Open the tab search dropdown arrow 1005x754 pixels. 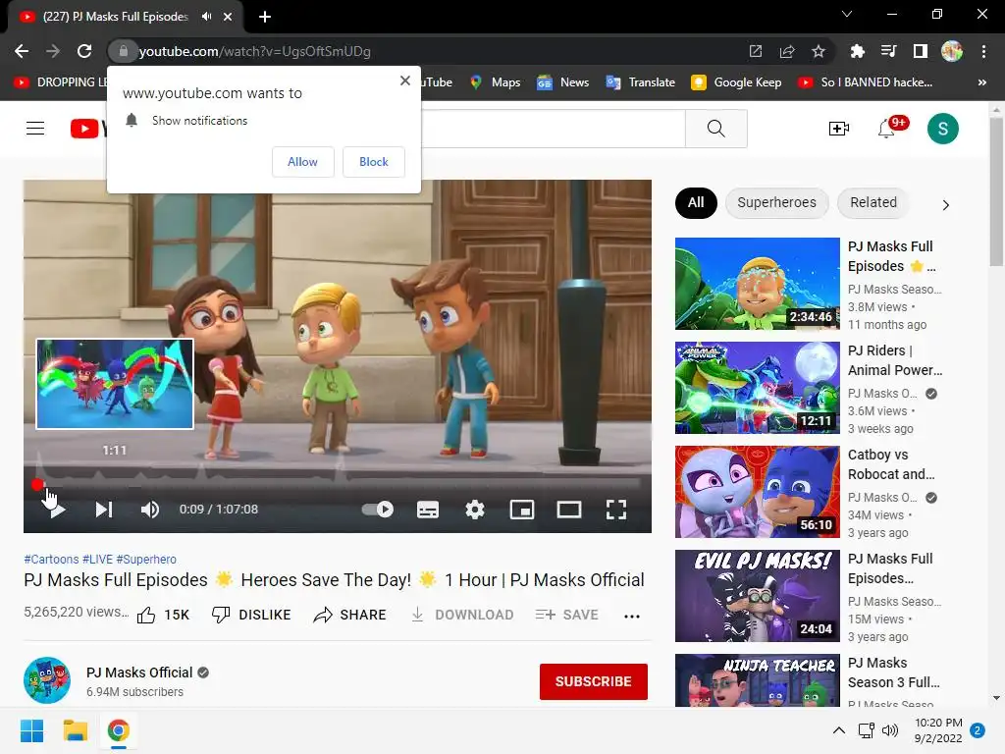coord(847,14)
